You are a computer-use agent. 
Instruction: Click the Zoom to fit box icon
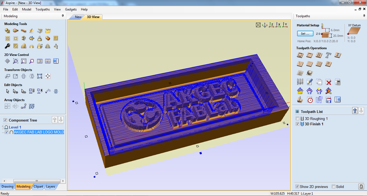pos(23,61)
